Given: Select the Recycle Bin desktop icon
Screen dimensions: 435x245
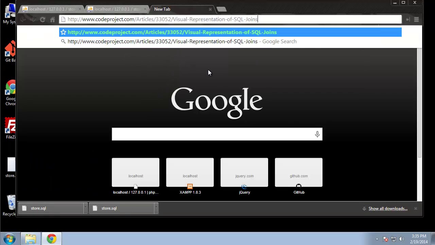Looking at the screenshot, I should (10, 206).
